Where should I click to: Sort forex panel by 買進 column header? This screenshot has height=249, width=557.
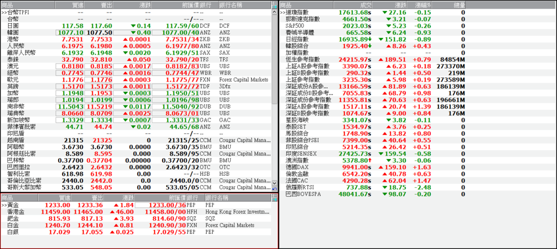coord(70,5)
